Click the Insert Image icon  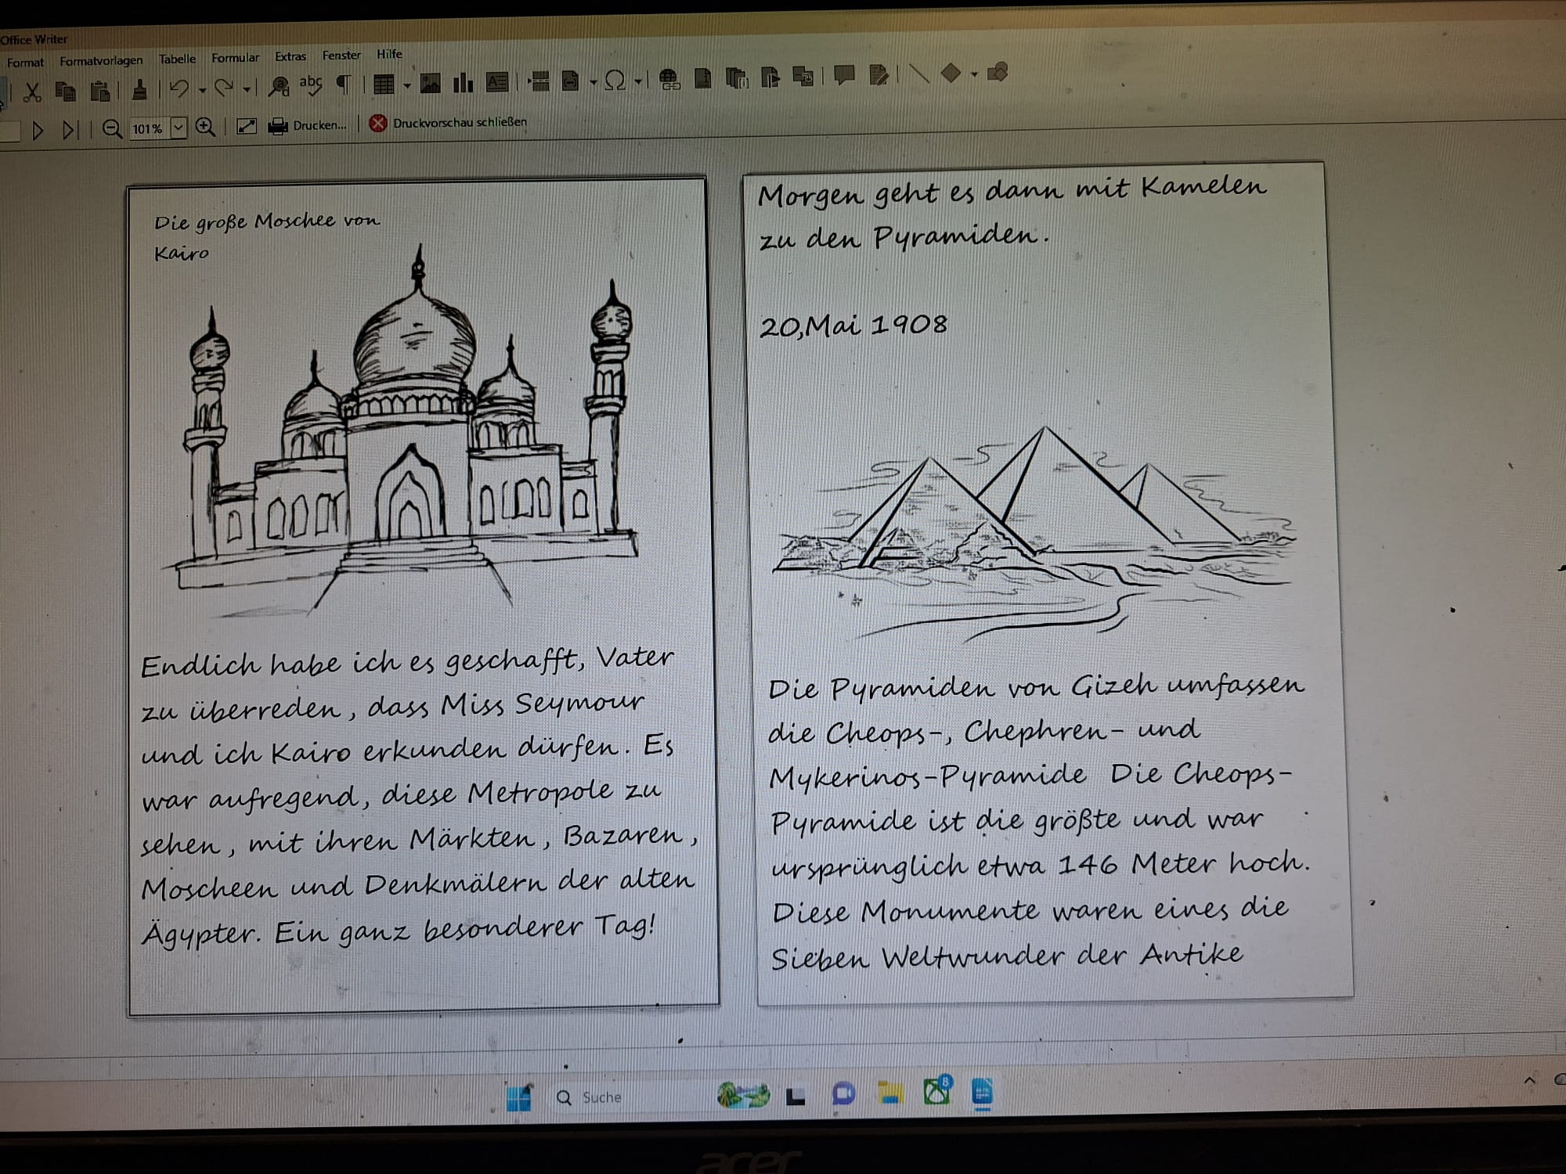click(x=430, y=83)
